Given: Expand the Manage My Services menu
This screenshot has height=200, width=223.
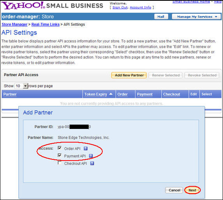Looking at the screenshot, I should [196, 17].
